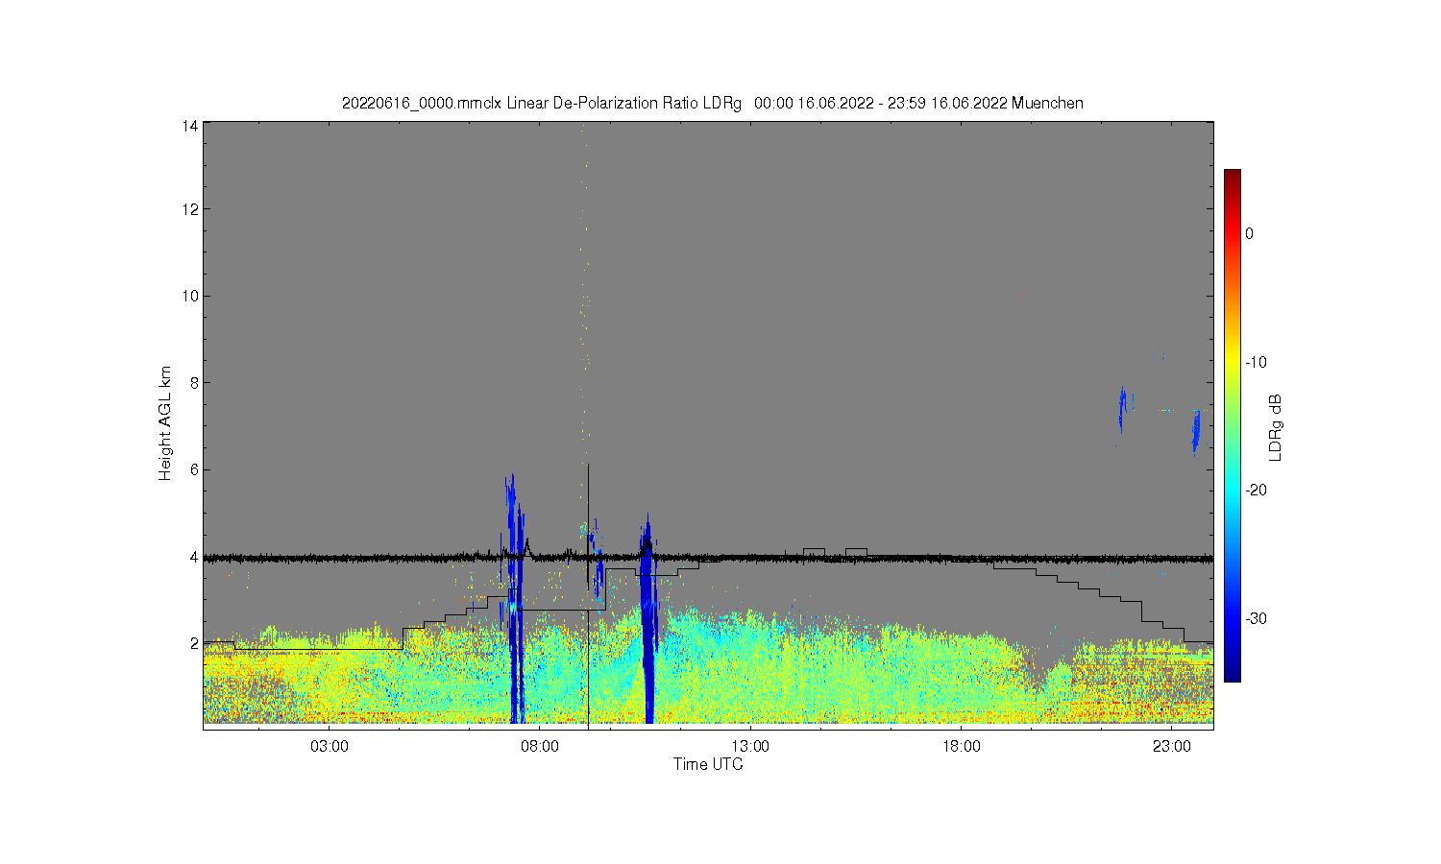1441x864 pixels.
Task: Click the height tick label 10
Action: (190, 296)
